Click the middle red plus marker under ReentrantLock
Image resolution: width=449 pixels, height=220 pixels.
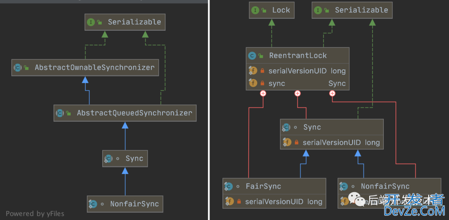click(298, 93)
